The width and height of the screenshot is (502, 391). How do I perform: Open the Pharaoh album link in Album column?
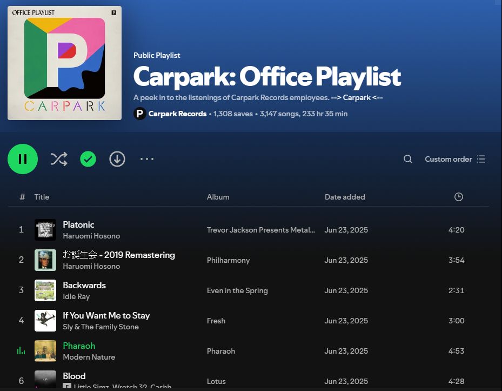point(221,351)
